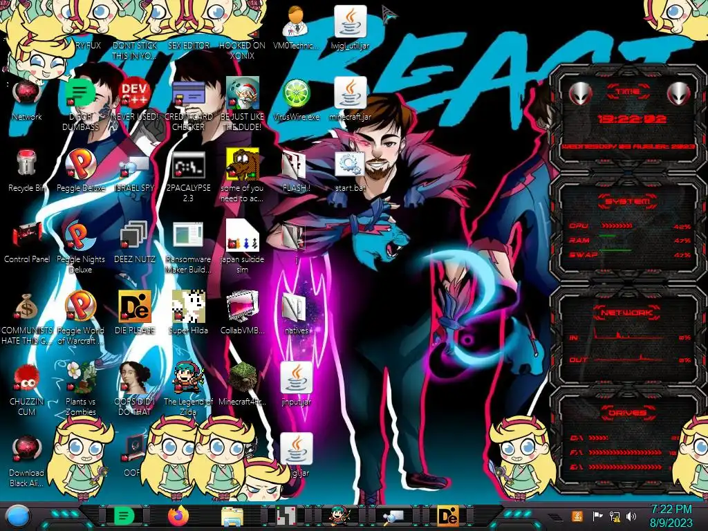This screenshot has width=708, height=531.
Task: Click the Start orb button
Action: coord(17,517)
